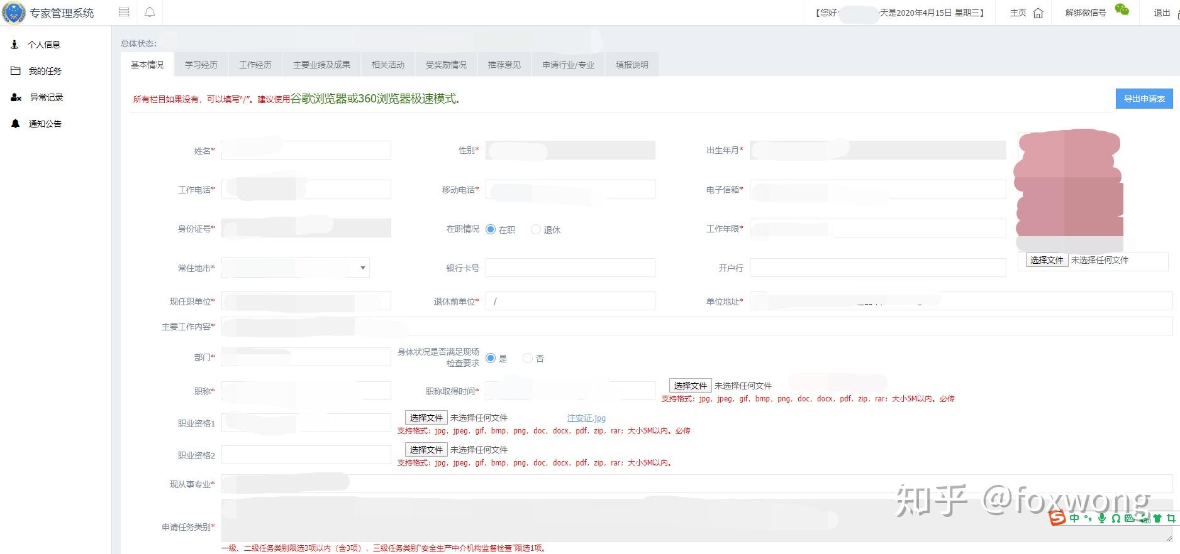Viewport: 1180px width, 554px height.
Task: Choose file for 职称 certificate upload
Action: pyautogui.click(x=690, y=386)
